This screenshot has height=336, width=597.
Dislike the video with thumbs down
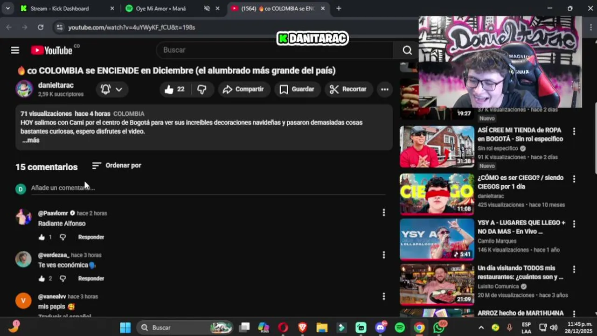202,89
